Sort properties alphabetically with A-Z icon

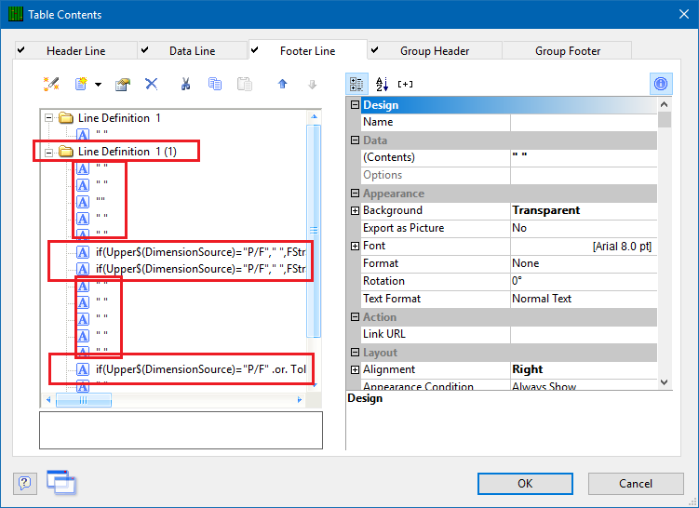point(382,84)
